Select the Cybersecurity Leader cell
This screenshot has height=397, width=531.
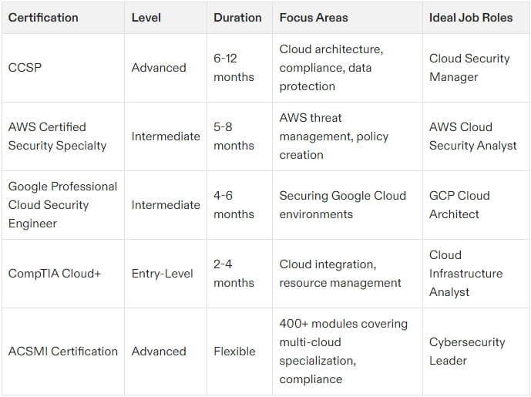pos(468,352)
